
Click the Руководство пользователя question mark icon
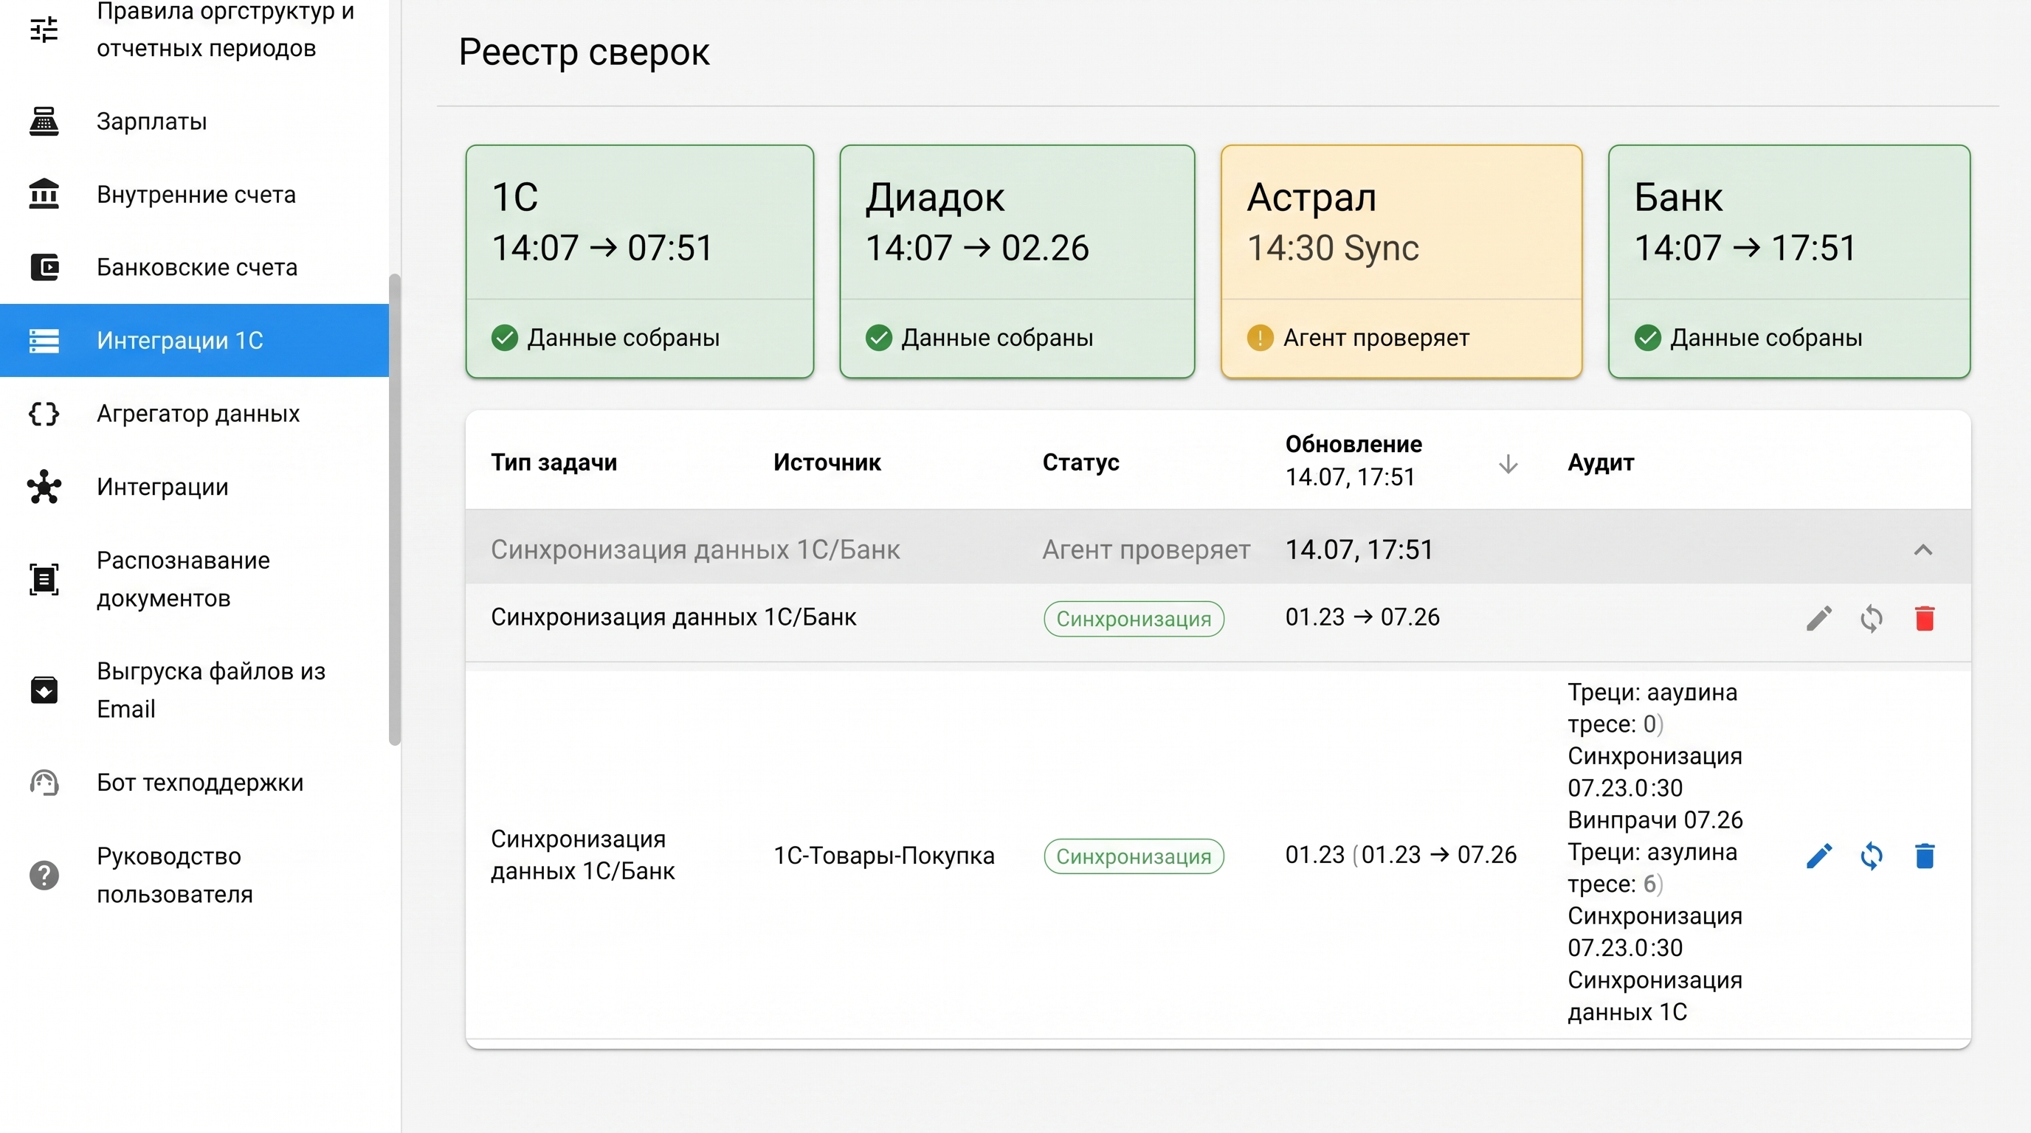pyautogui.click(x=44, y=876)
